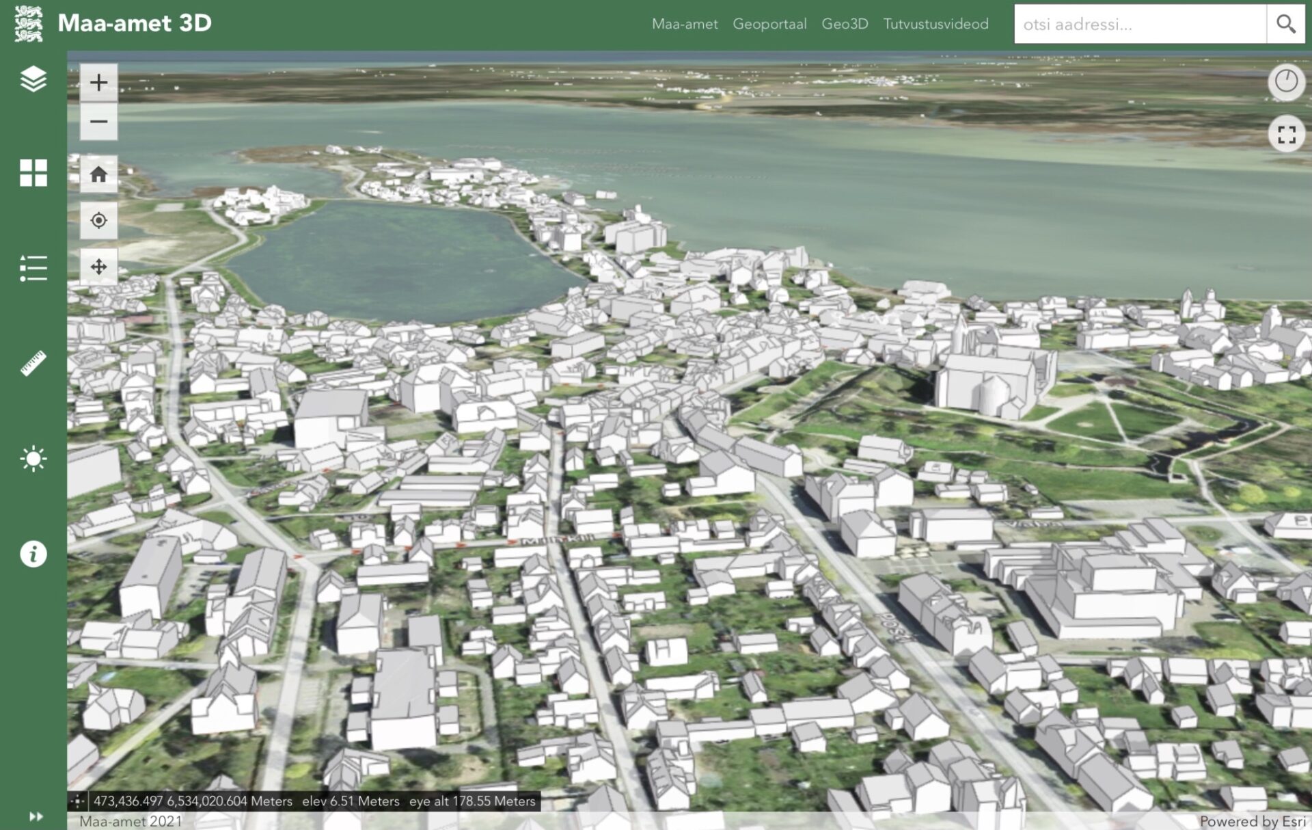The image size is (1312, 830).
Task: Zoom in with the plus button
Action: pyautogui.click(x=98, y=83)
